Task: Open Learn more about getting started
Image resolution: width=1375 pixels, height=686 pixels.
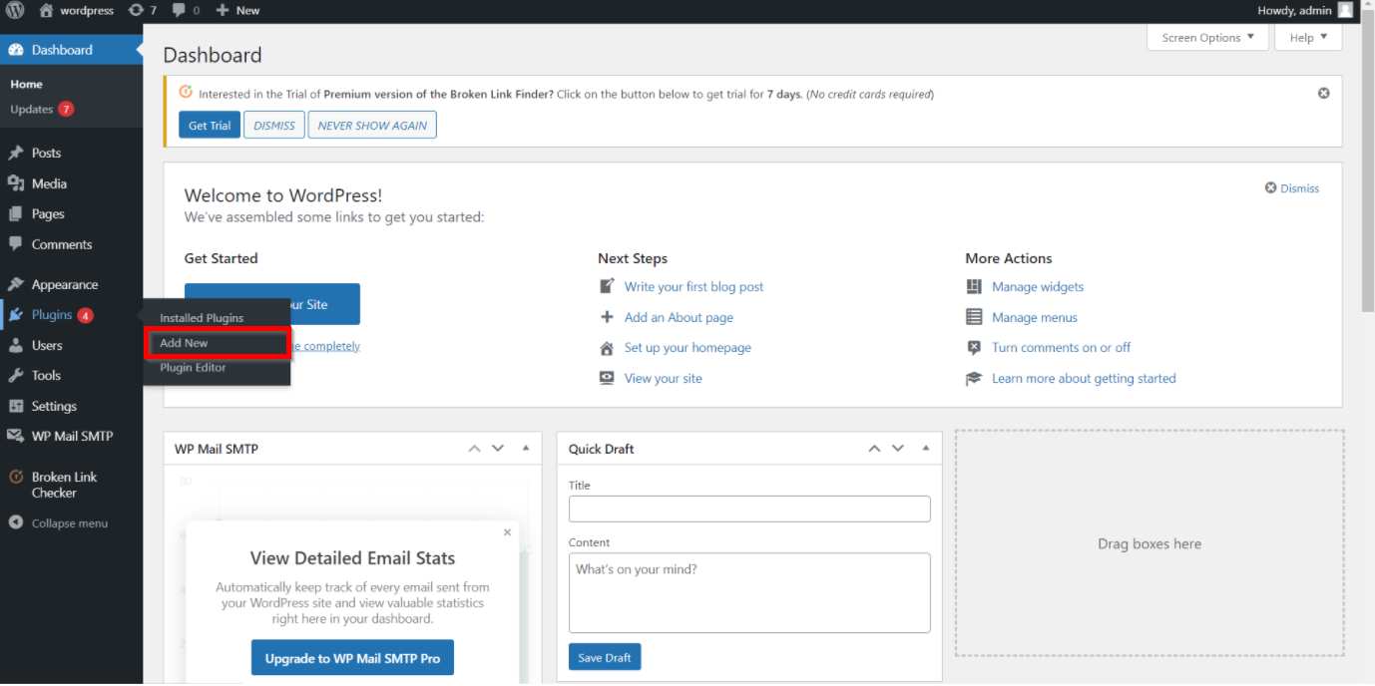Action: (1084, 379)
